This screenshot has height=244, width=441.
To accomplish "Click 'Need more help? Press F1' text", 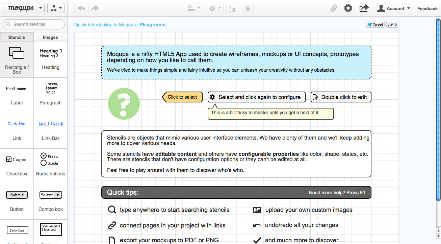I will (337, 193).
